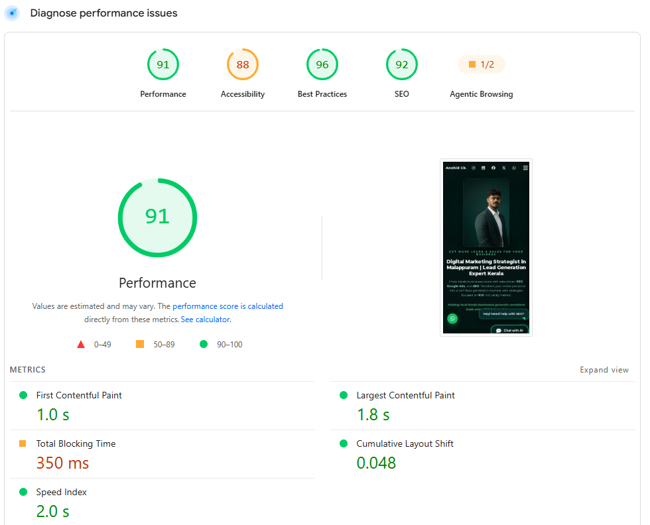Image resolution: width=650 pixels, height=525 pixels.
Task: Click the Agentic Browsing 1/2 badge
Action: [482, 64]
